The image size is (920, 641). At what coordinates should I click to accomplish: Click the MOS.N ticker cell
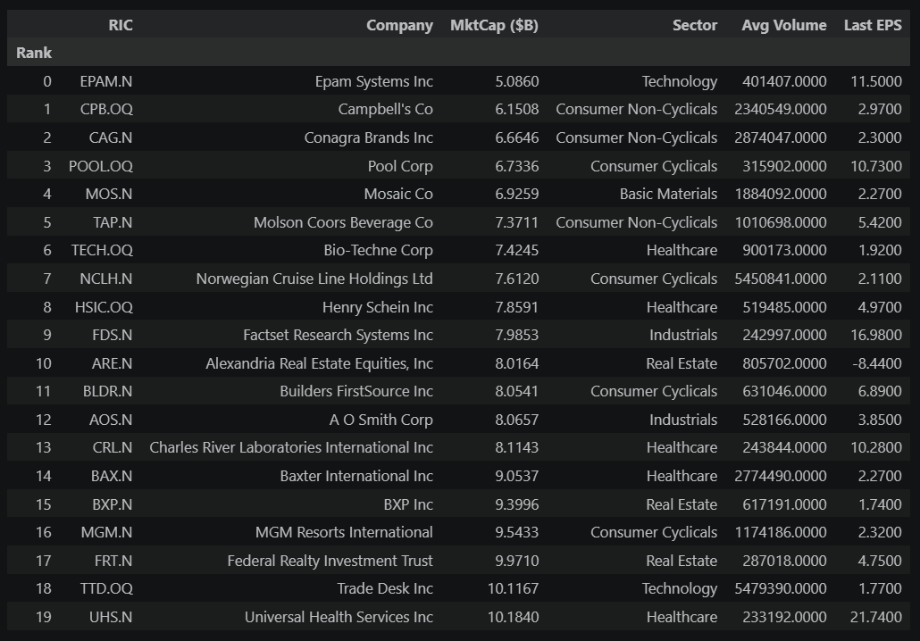click(x=109, y=194)
